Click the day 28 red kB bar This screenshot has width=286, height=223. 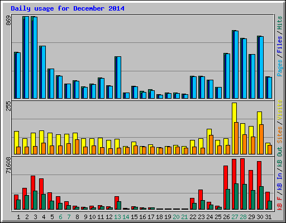pos(242,184)
